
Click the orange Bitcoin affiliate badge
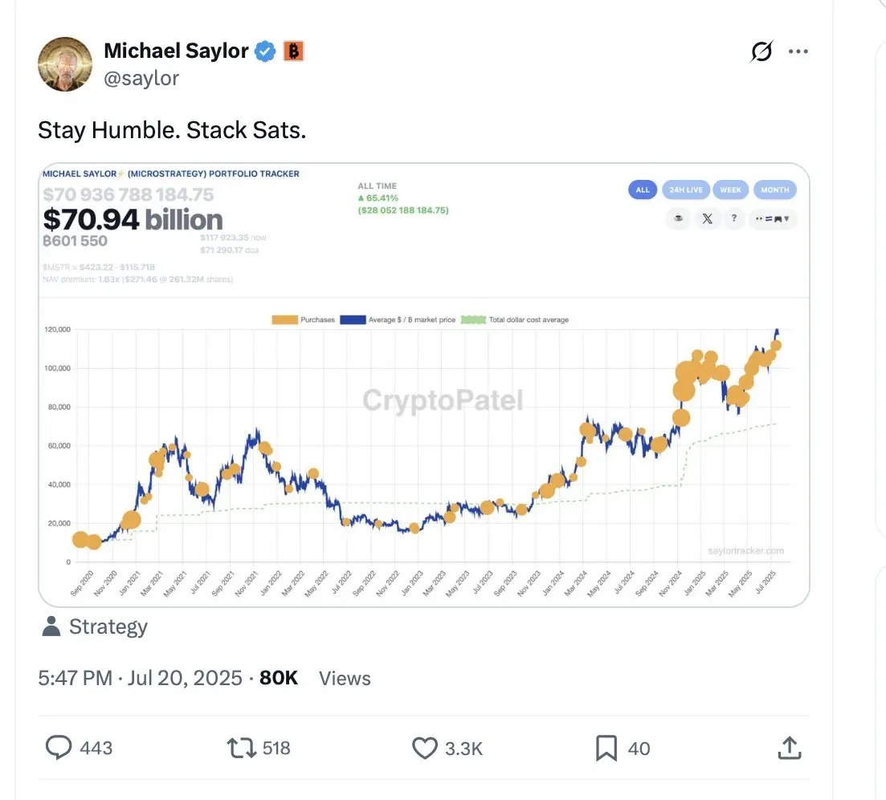[293, 51]
